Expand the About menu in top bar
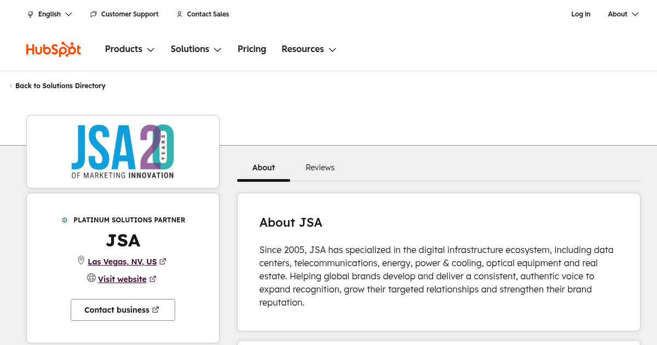 (623, 14)
